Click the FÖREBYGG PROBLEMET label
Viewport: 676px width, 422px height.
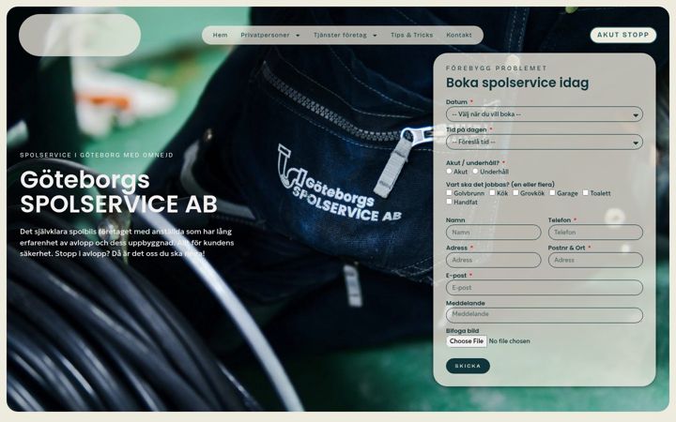click(x=497, y=68)
